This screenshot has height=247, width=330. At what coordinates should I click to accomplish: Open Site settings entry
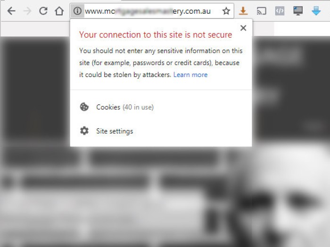point(161,131)
